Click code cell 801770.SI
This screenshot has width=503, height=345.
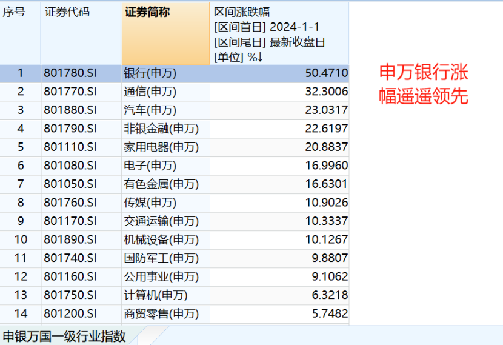pyautogui.click(x=81, y=92)
